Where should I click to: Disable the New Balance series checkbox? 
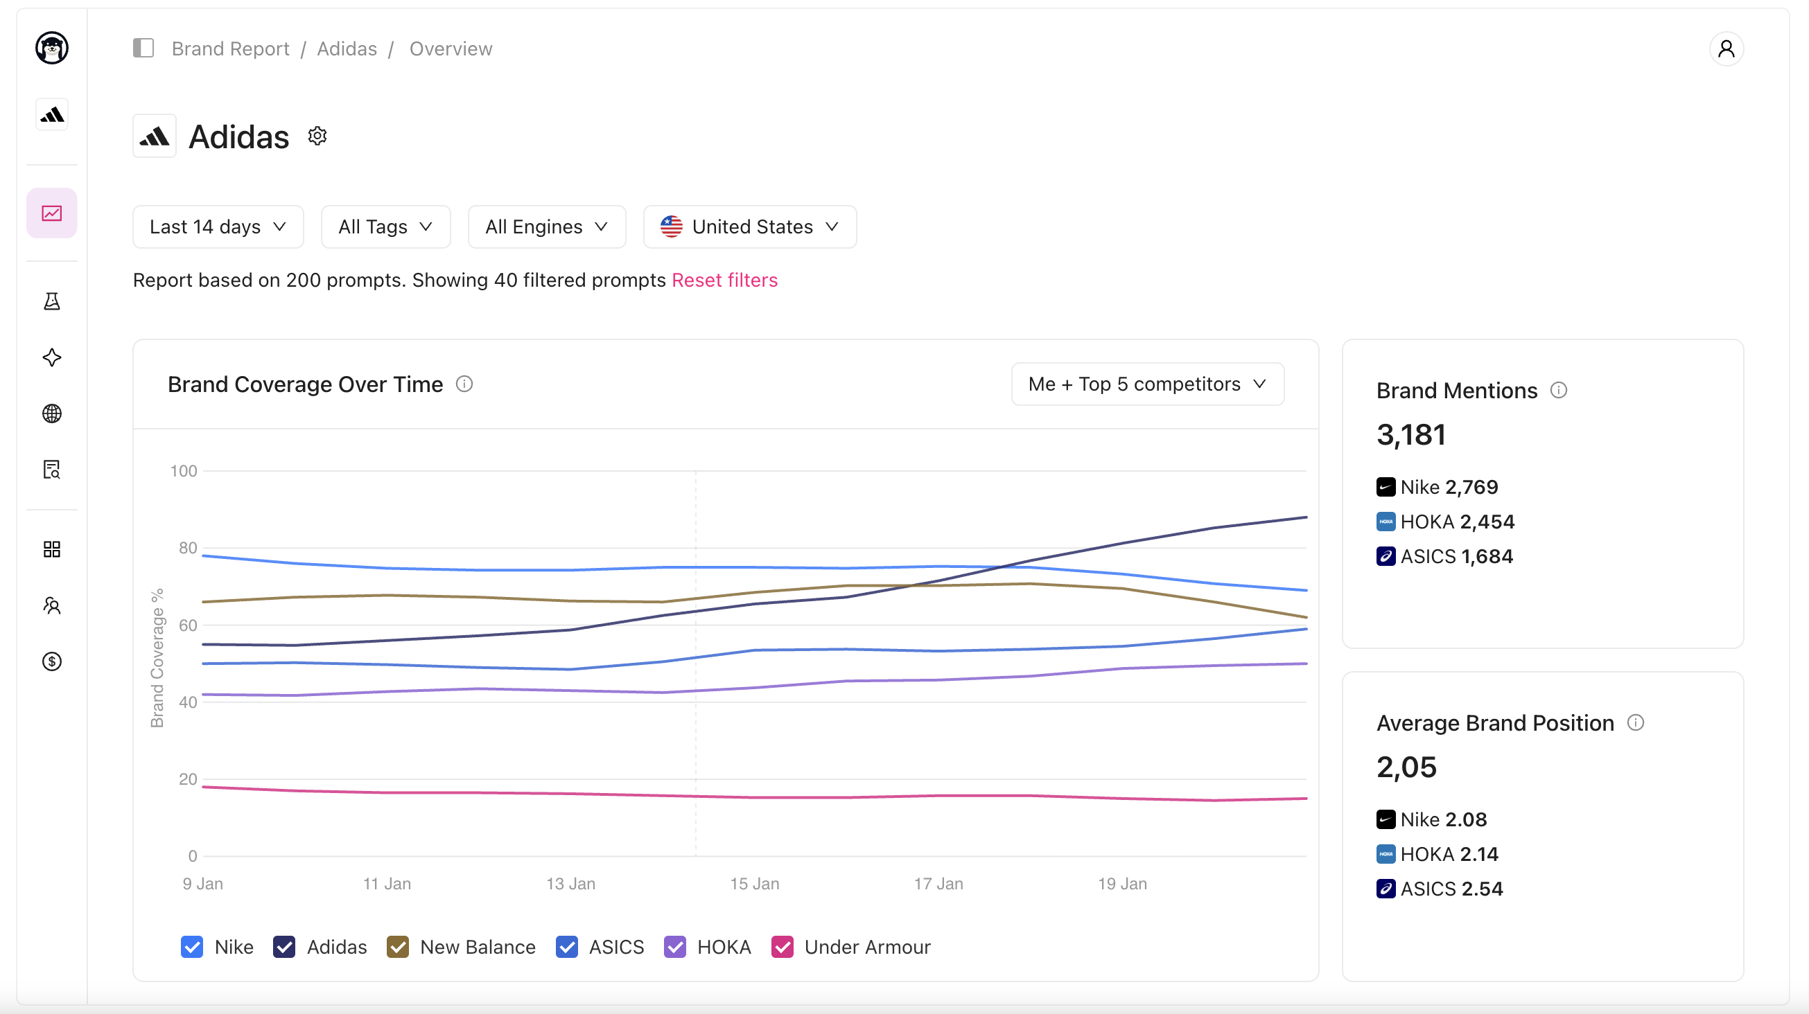coord(397,947)
